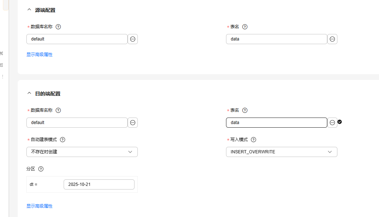Open destination database browse ellipsis button
The image size is (379, 217).
[x=133, y=123]
